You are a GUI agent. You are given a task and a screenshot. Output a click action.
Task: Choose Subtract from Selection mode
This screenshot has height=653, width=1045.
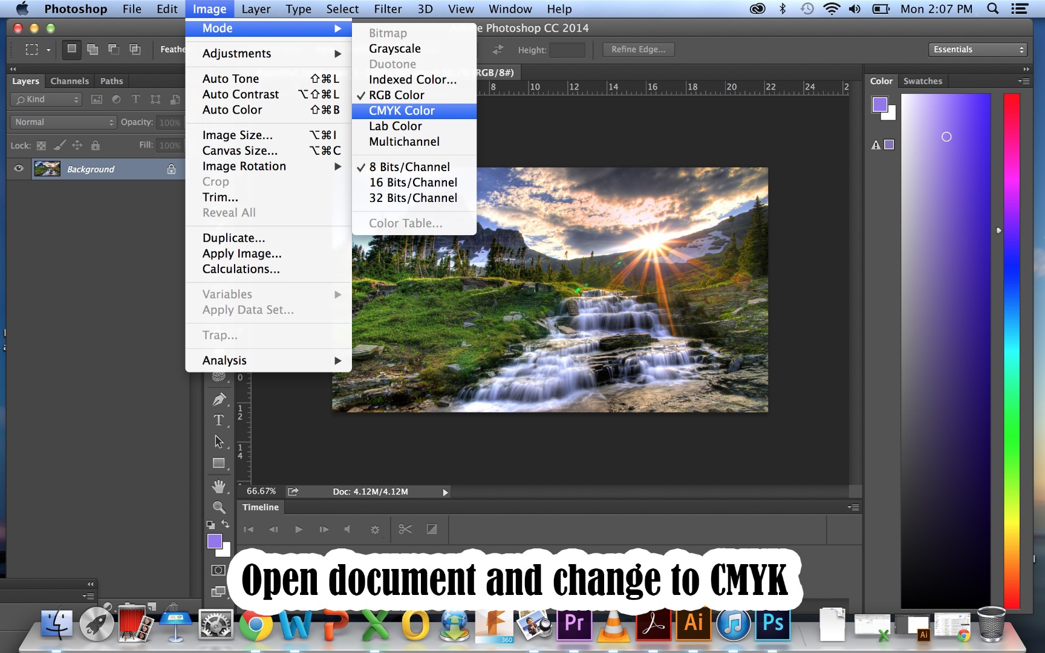coord(114,50)
